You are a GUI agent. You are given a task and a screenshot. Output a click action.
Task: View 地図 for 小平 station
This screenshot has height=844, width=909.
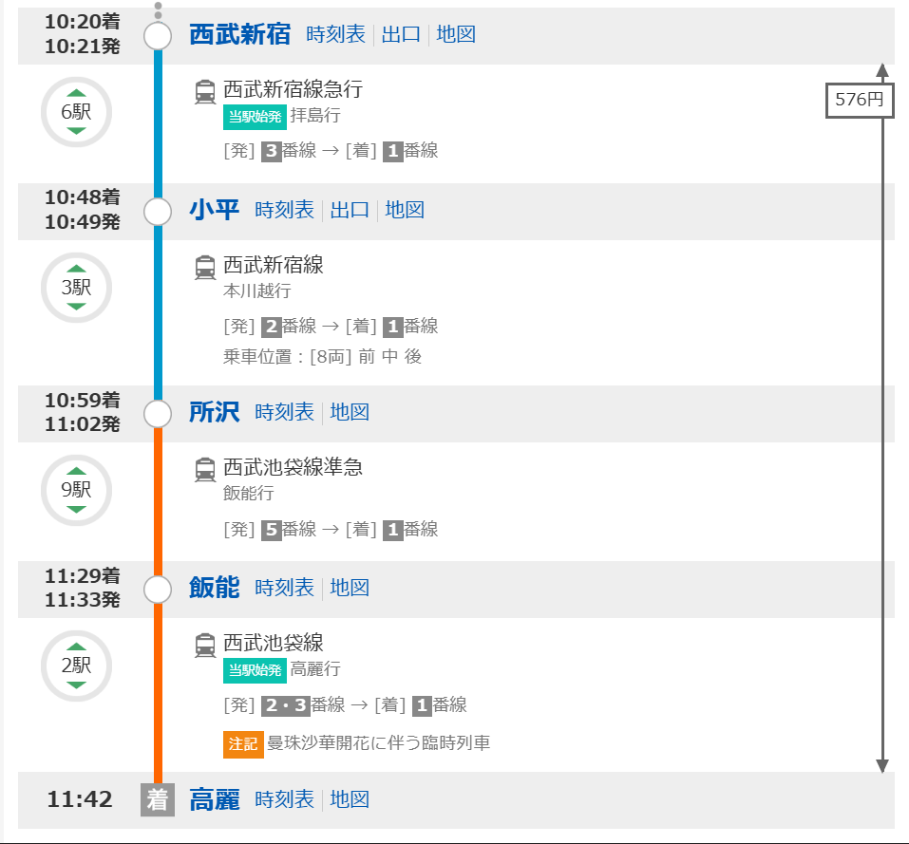tap(405, 210)
